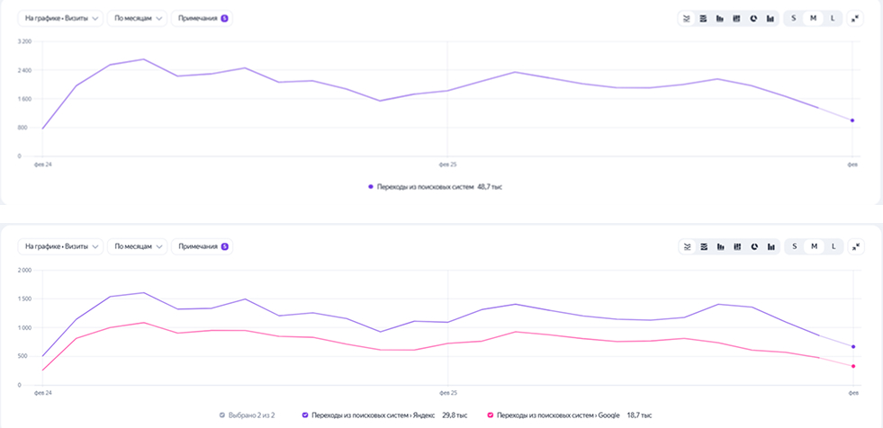The width and height of the screenshot is (883, 428).
Task: Choose pie chart view in top panel
Action: click(x=753, y=18)
